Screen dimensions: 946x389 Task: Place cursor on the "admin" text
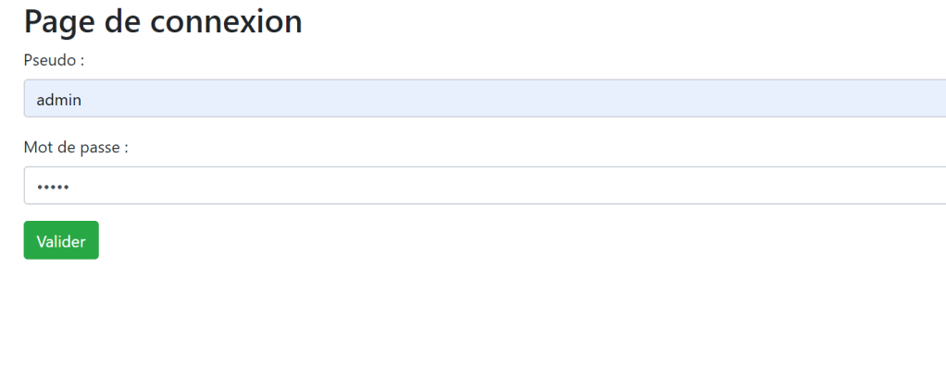click(59, 99)
